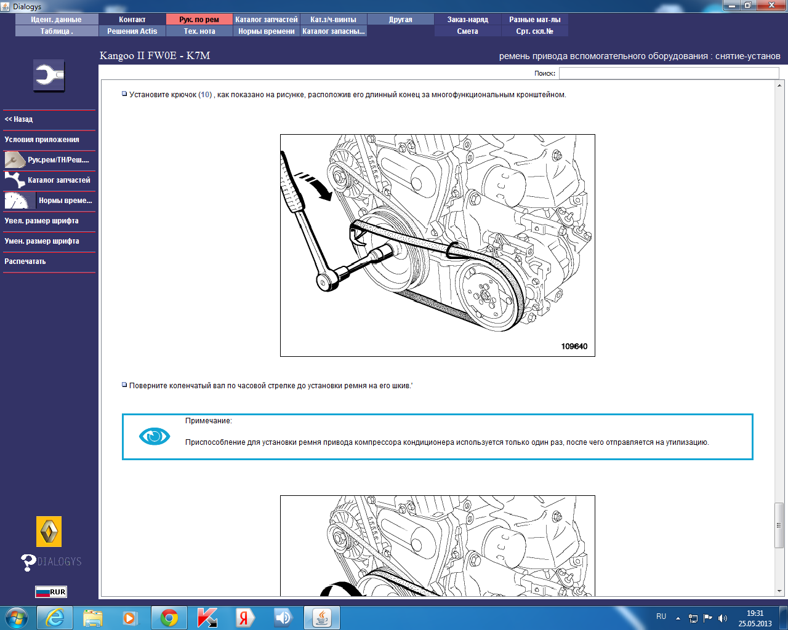
Task: Open media player taskbar icon
Action: [130, 618]
